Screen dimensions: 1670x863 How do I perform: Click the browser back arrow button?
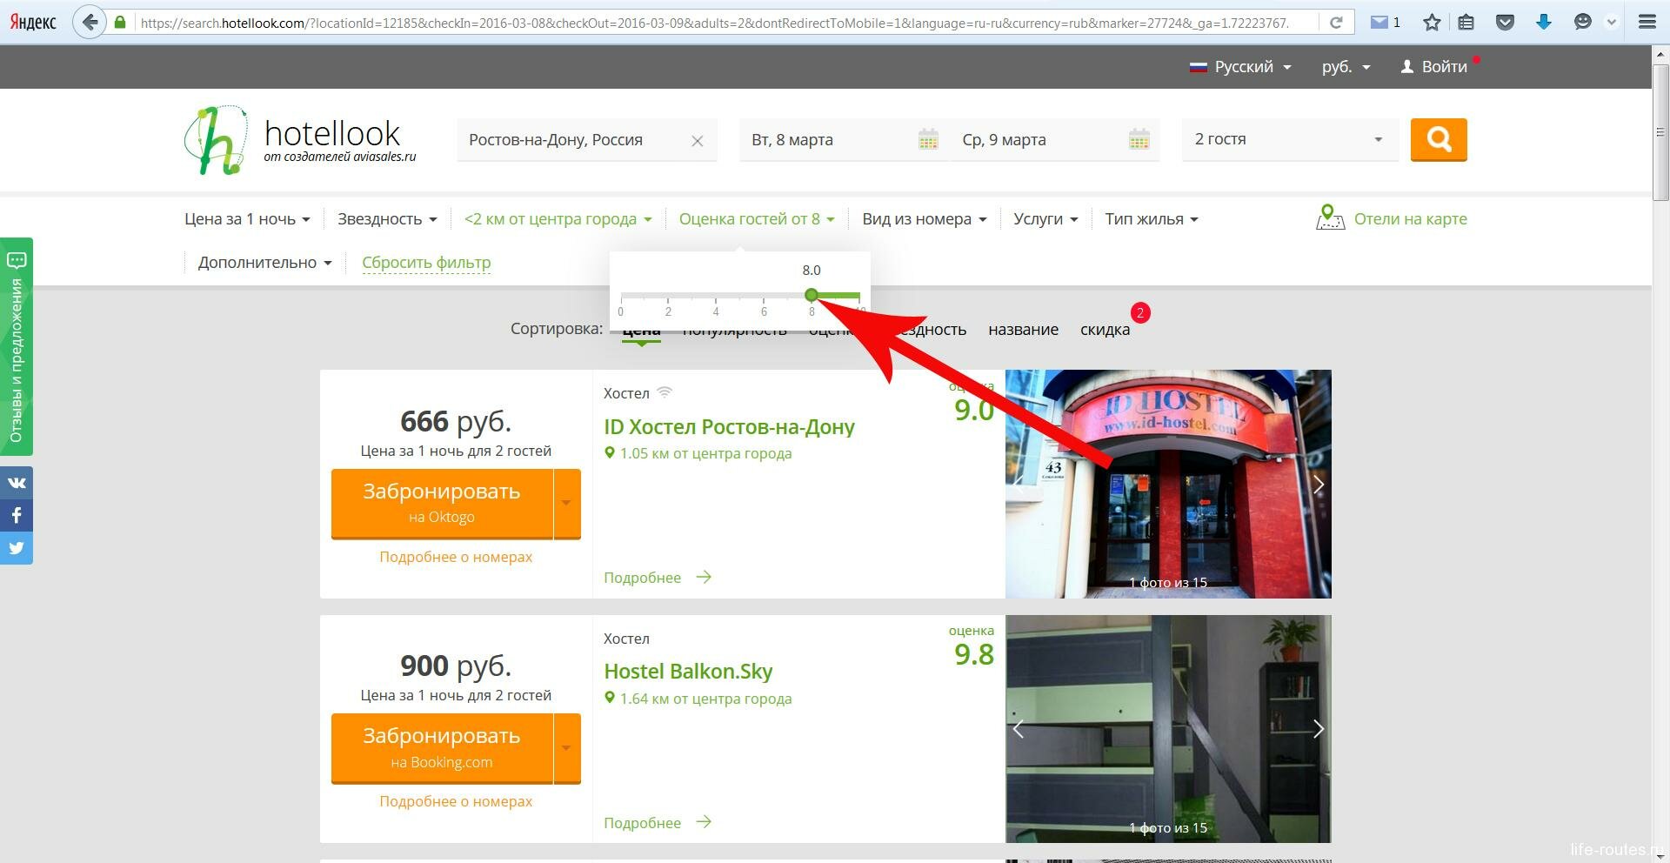[x=90, y=23]
